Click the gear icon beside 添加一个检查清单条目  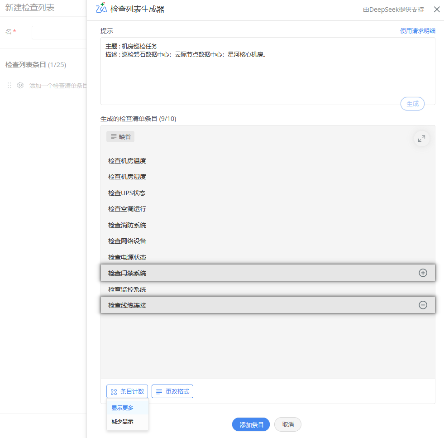pyautogui.click(x=20, y=85)
